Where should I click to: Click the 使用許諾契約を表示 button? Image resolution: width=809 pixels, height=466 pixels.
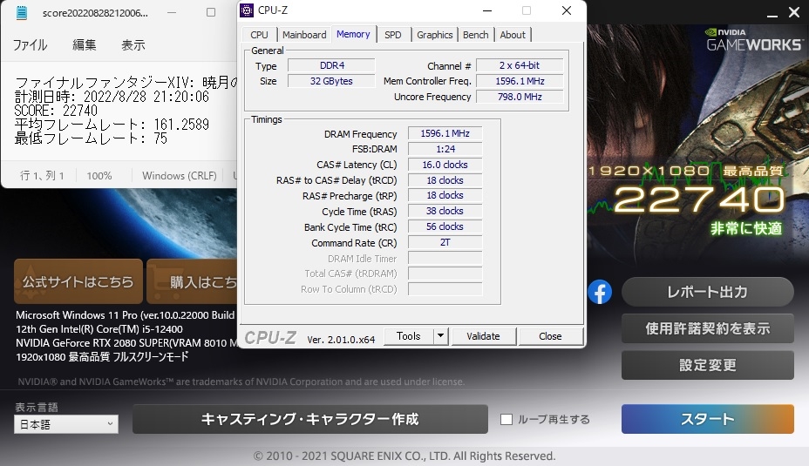[x=707, y=328]
